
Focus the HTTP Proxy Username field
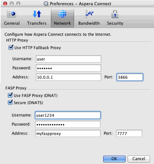[x=68, y=59]
